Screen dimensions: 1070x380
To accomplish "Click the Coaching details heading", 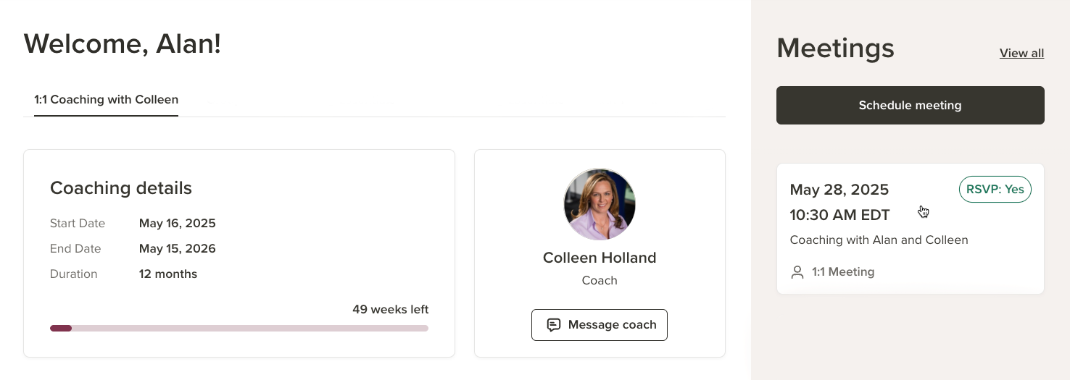I will point(121,188).
